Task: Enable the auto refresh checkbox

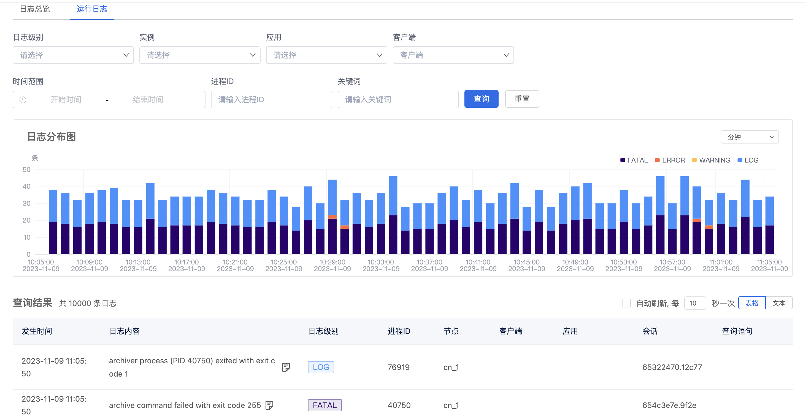Action: point(626,303)
